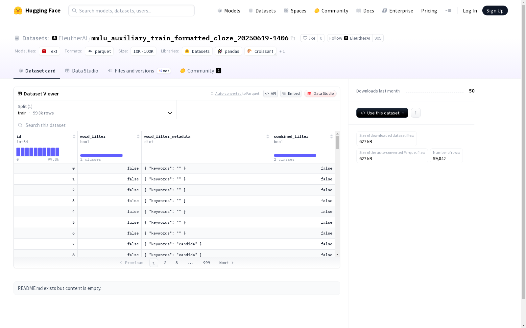Open the Pricing page link

tap(429, 10)
